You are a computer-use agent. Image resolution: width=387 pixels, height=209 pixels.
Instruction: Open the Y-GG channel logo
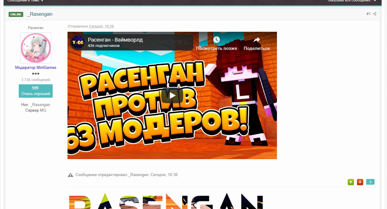[x=78, y=42]
